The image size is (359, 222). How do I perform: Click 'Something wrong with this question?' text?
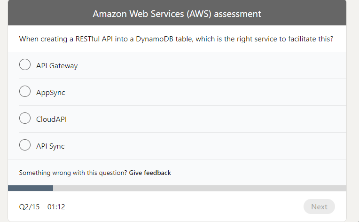tap(73, 173)
